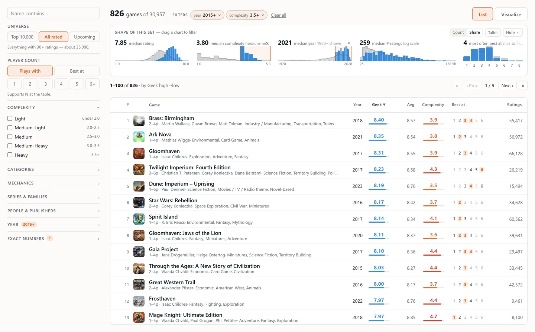Click the Frosthaven cover thumbnail

139,301
